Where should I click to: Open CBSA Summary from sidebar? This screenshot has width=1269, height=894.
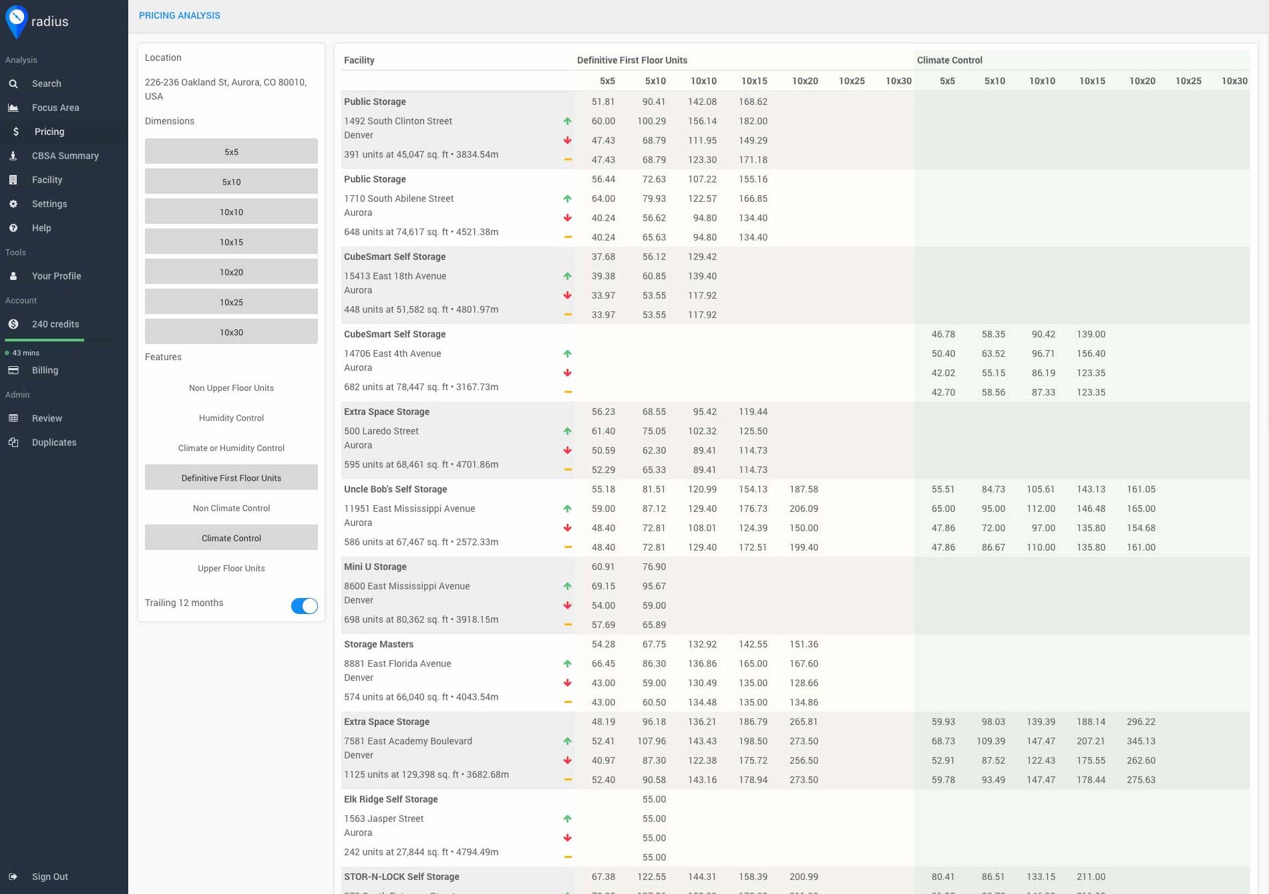65,156
